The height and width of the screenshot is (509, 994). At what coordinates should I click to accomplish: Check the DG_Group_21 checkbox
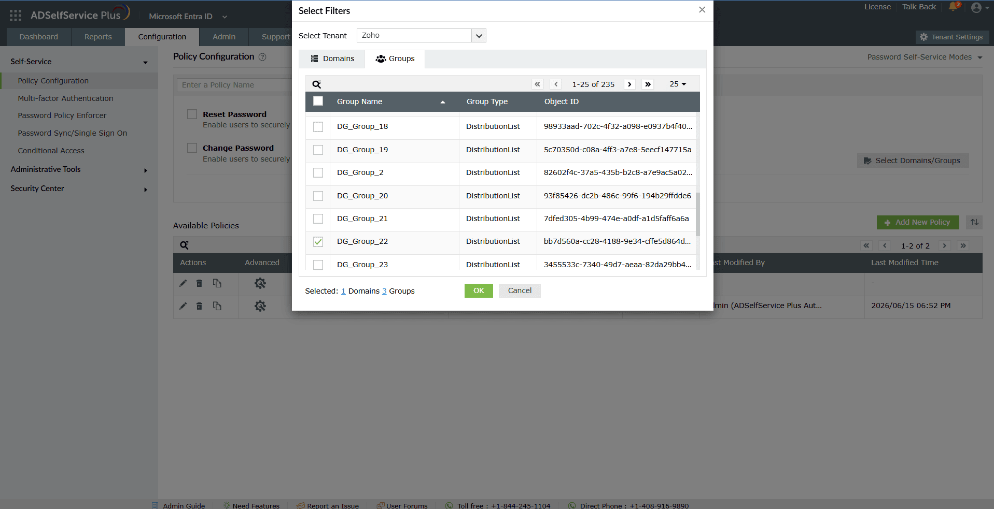coord(318,219)
